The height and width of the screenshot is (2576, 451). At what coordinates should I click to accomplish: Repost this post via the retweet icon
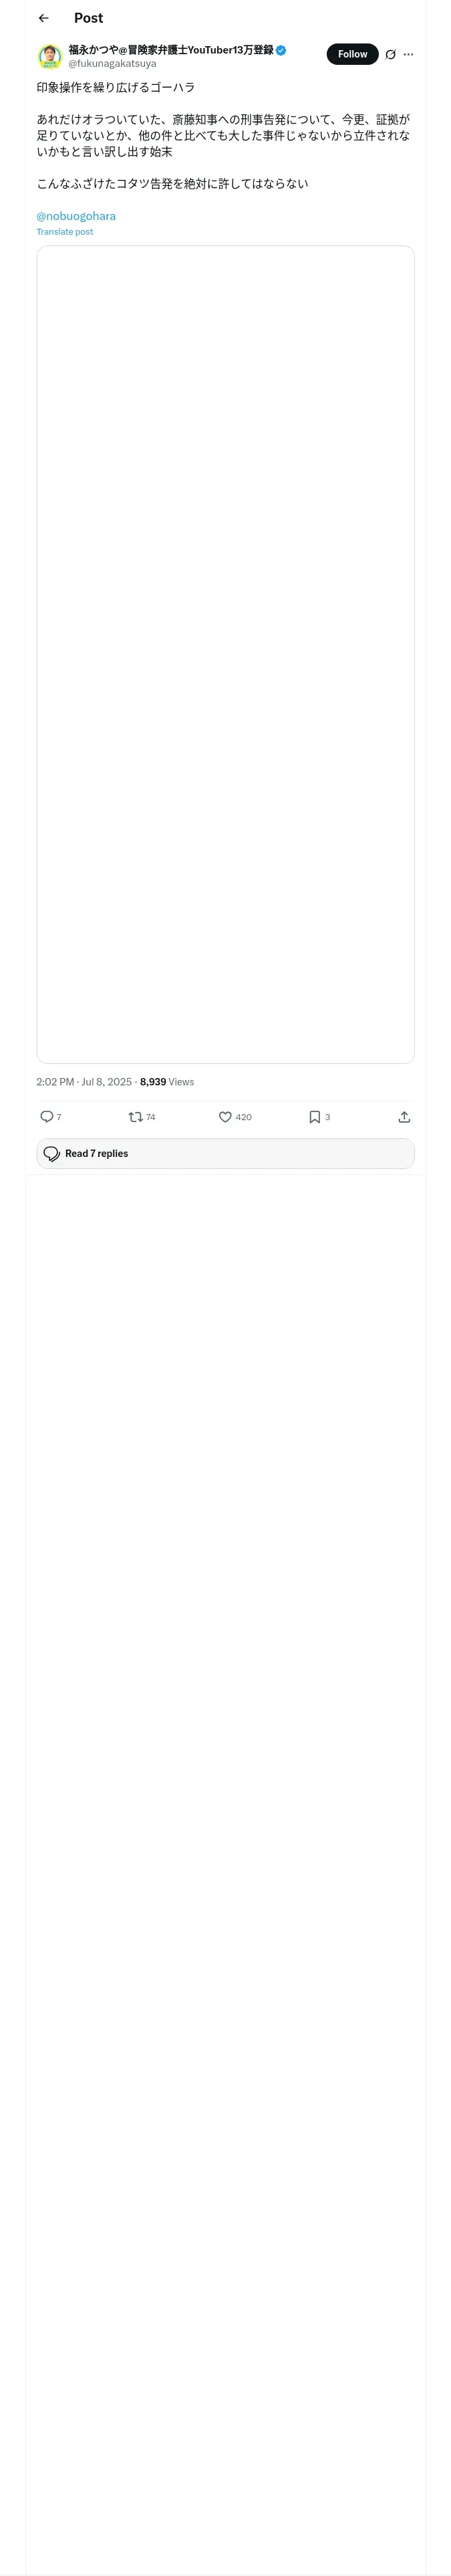(135, 1116)
